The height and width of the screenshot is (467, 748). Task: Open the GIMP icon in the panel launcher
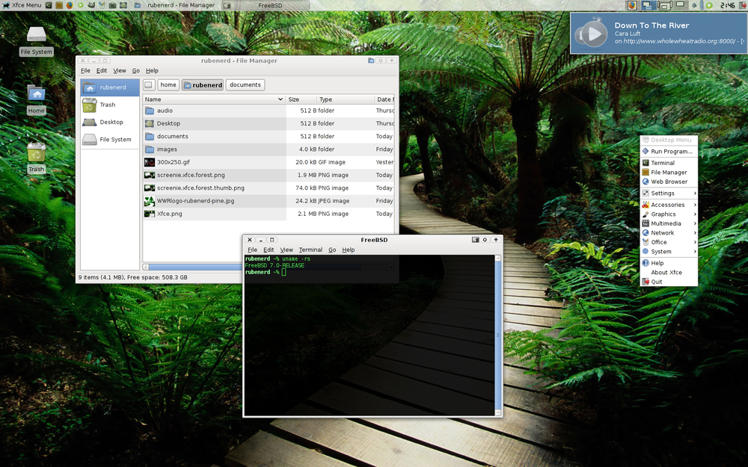(x=91, y=4)
